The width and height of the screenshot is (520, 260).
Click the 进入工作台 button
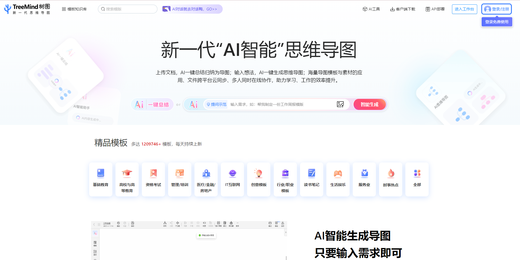click(x=464, y=9)
